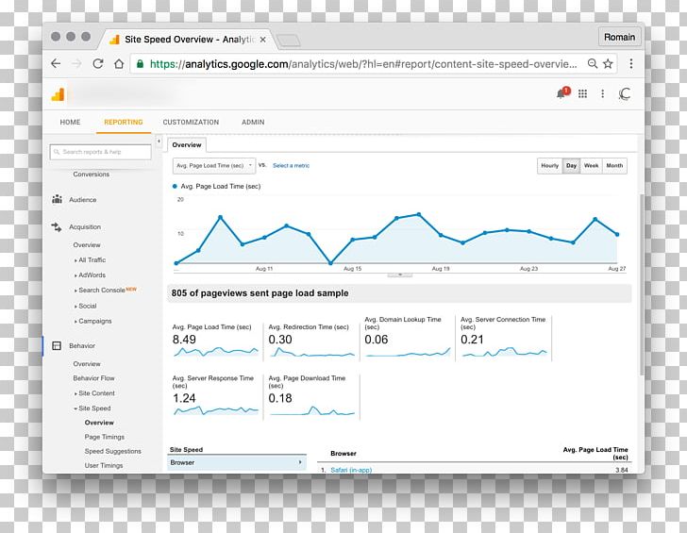Go to the Admin tab
Viewport: 687px width, 533px height.
tap(253, 123)
